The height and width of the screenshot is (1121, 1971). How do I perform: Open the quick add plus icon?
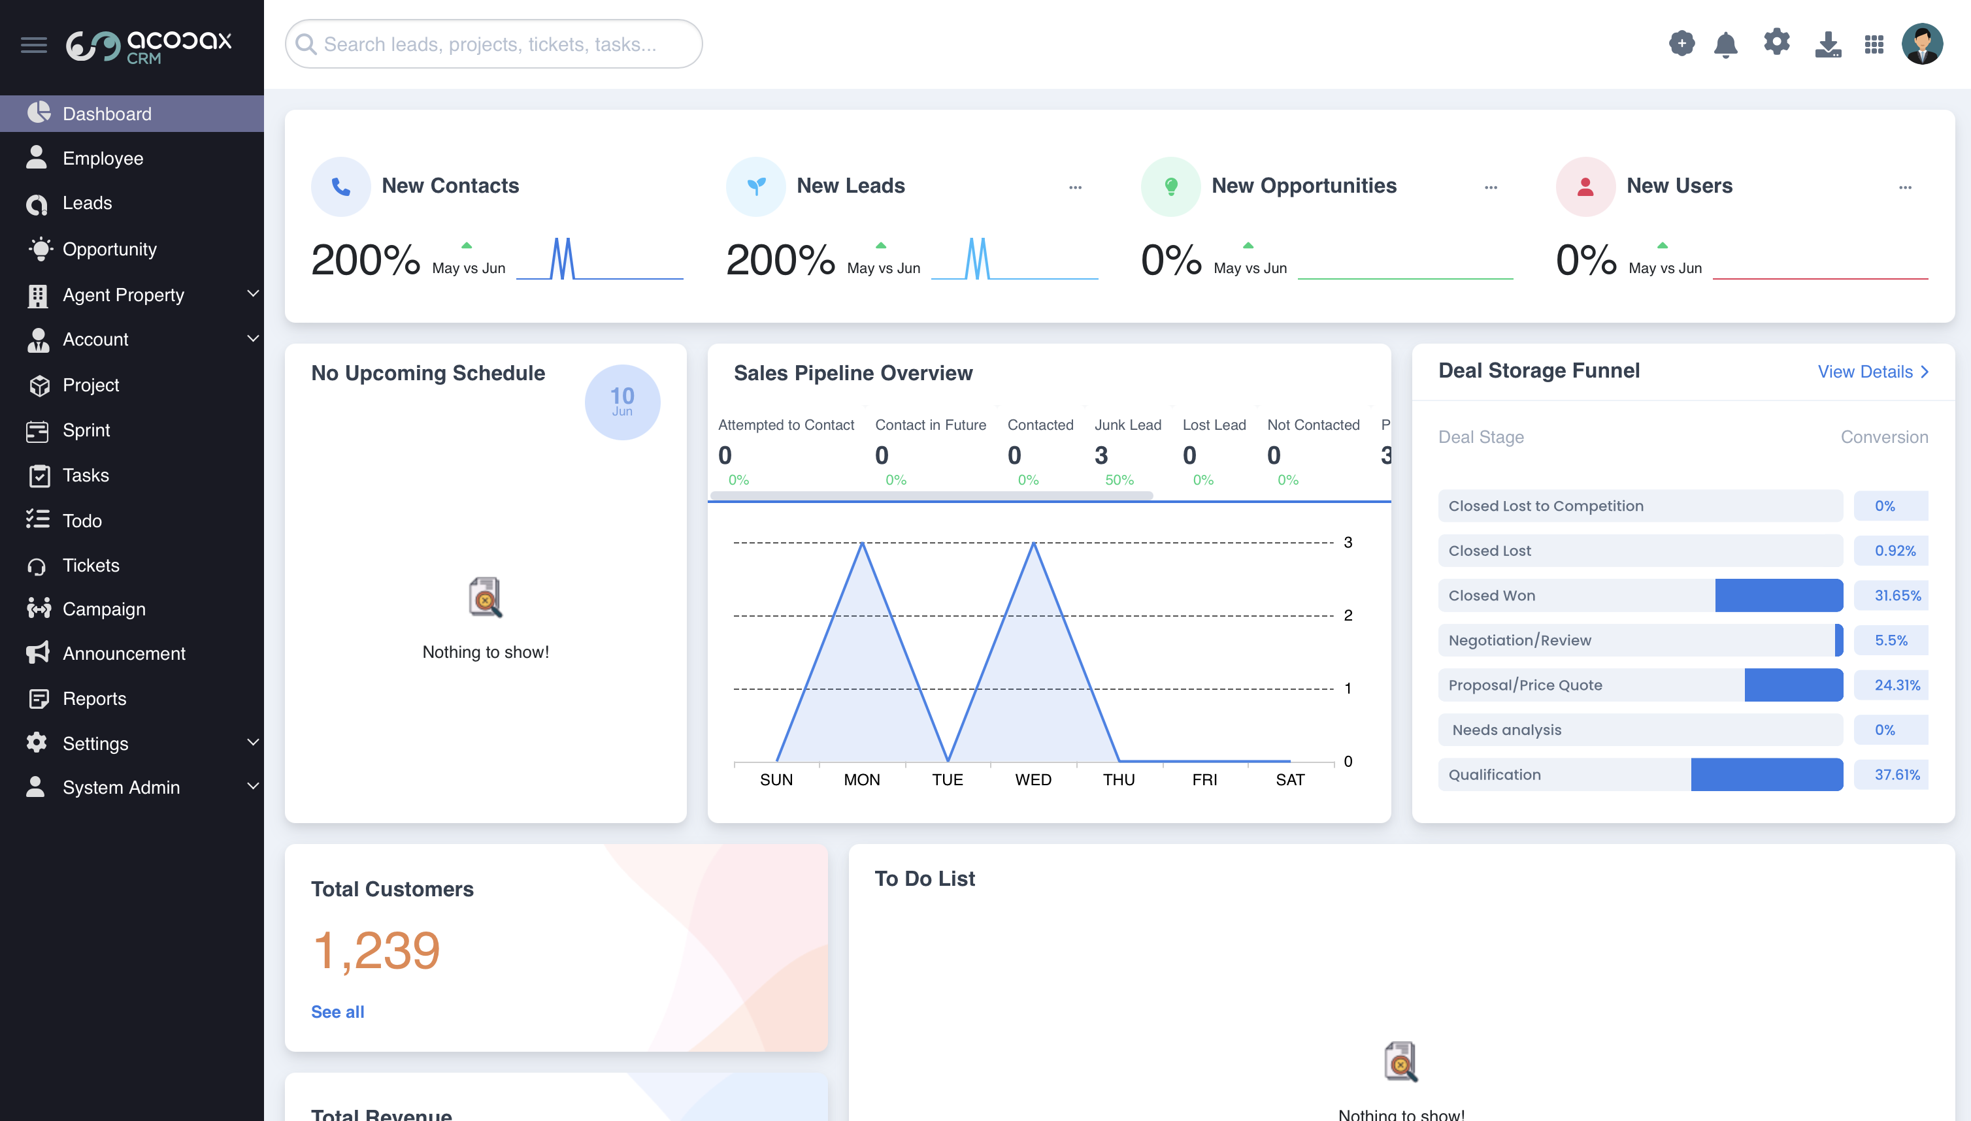click(x=1681, y=43)
